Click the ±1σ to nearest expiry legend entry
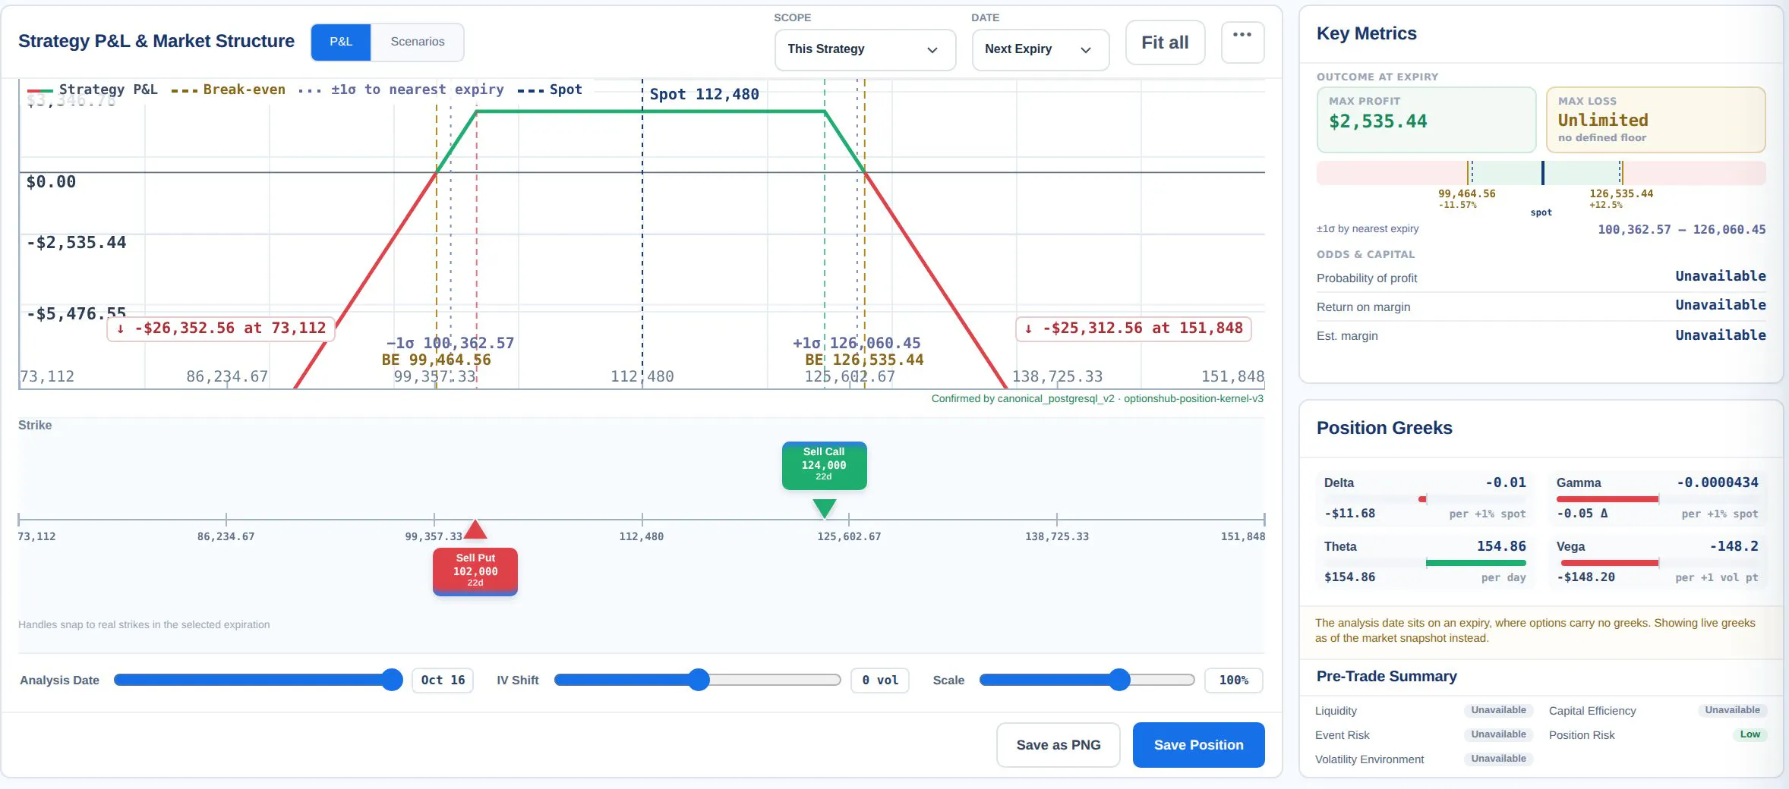1789x789 pixels. (401, 90)
